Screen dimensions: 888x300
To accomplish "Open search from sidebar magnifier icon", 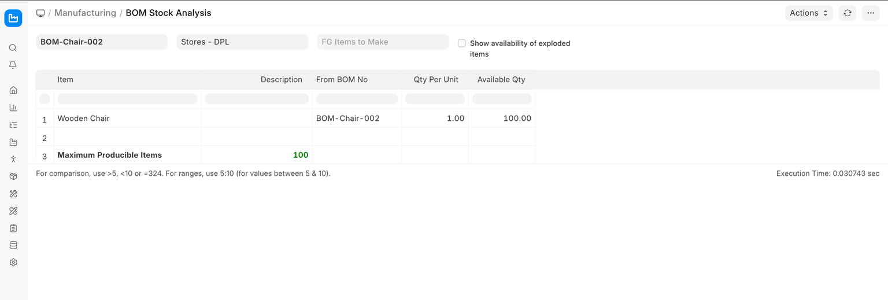I will [13, 48].
